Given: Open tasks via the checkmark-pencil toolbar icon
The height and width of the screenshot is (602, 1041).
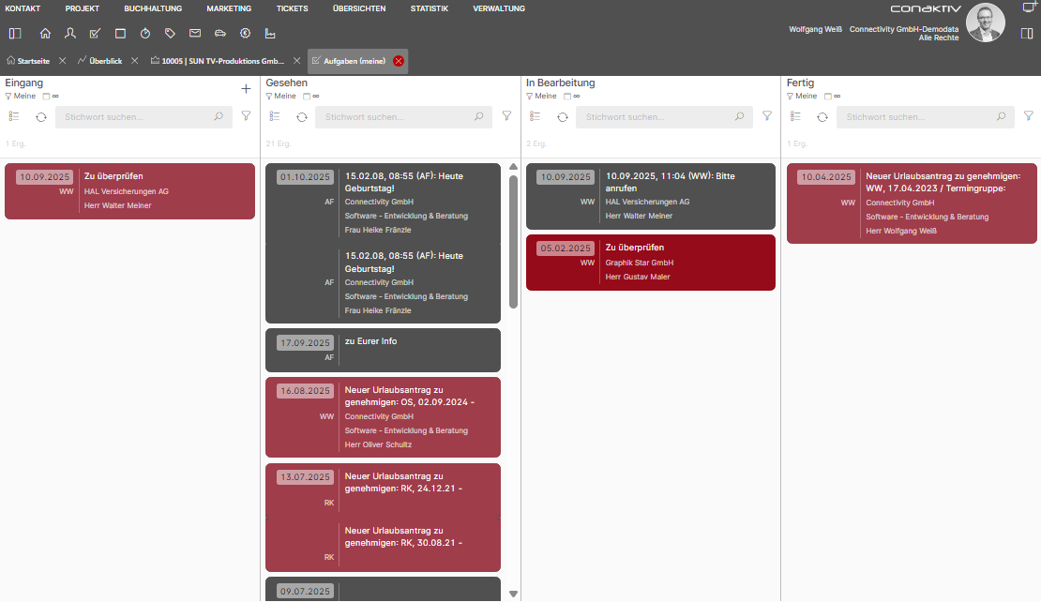Looking at the screenshot, I should (x=95, y=33).
